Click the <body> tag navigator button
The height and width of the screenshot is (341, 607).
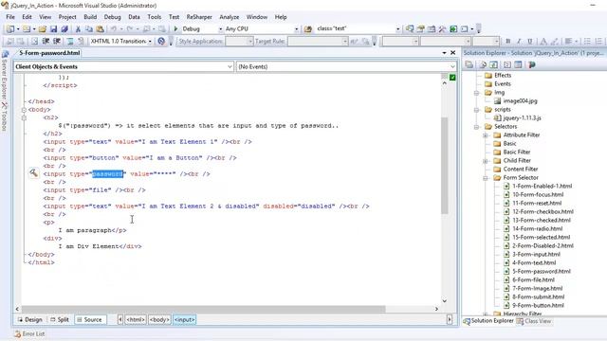(x=159, y=320)
